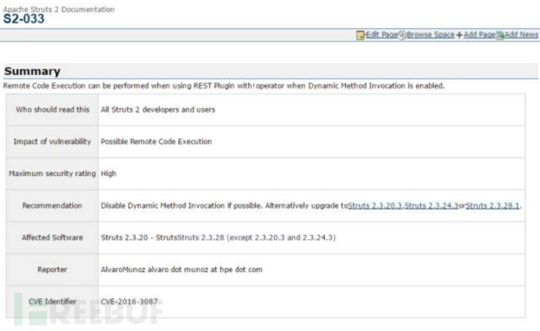Open the Struts 2.3.20.3 upgrade link
The image size is (540, 331).
click(x=375, y=206)
